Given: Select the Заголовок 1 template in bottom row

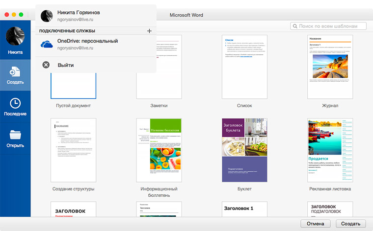Looking at the screenshot, I should click(244, 209).
